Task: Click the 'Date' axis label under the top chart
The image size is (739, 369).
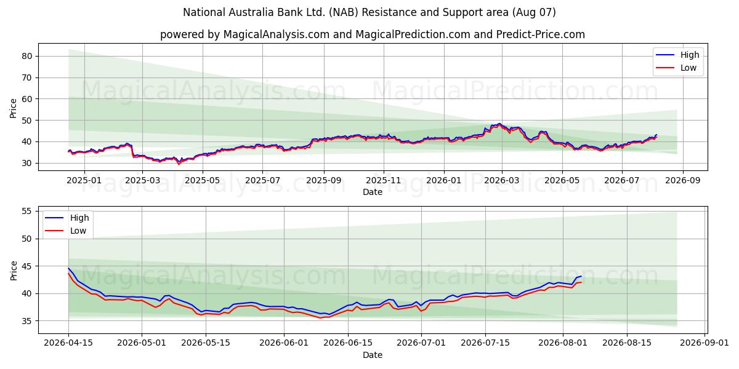Action: pyautogui.click(x=373, y=192)
